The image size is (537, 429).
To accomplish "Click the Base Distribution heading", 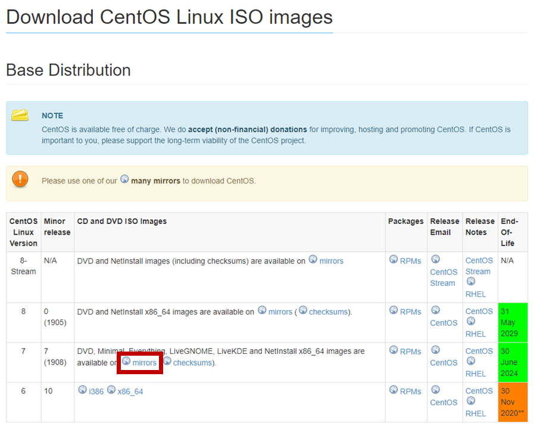I will 68,70.
